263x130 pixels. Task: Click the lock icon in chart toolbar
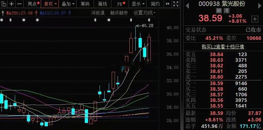point(3,4)
